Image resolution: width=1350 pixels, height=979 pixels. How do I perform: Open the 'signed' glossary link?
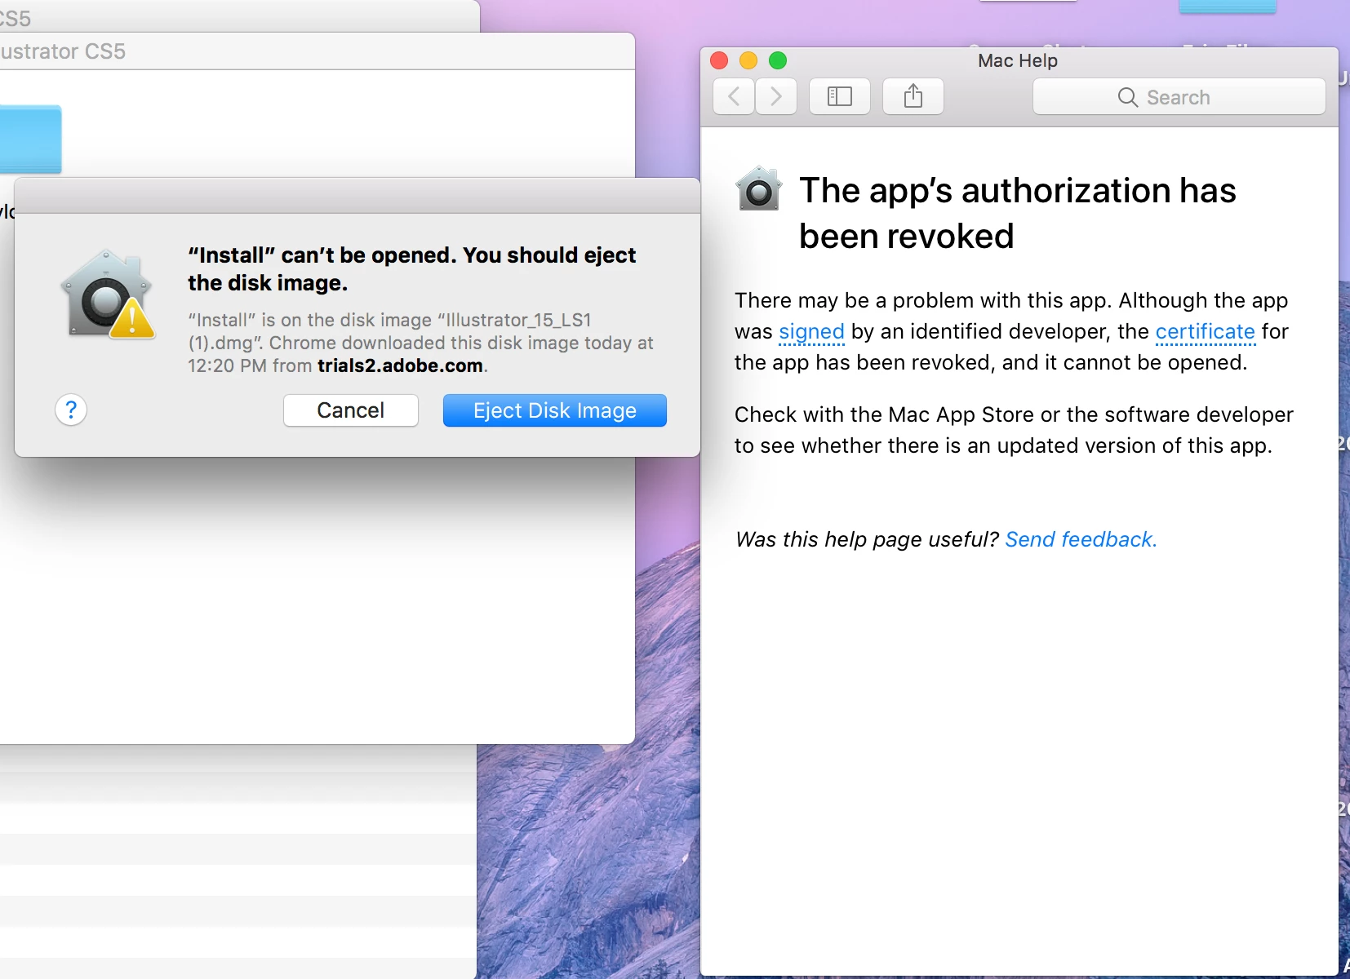811,332
